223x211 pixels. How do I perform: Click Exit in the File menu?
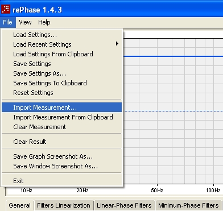(61, 181)
